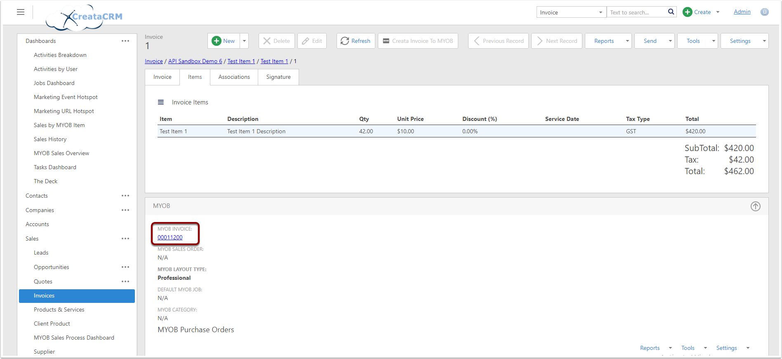Open Opportunities options ellipsis
782x359 pixels.
point(125,267)
